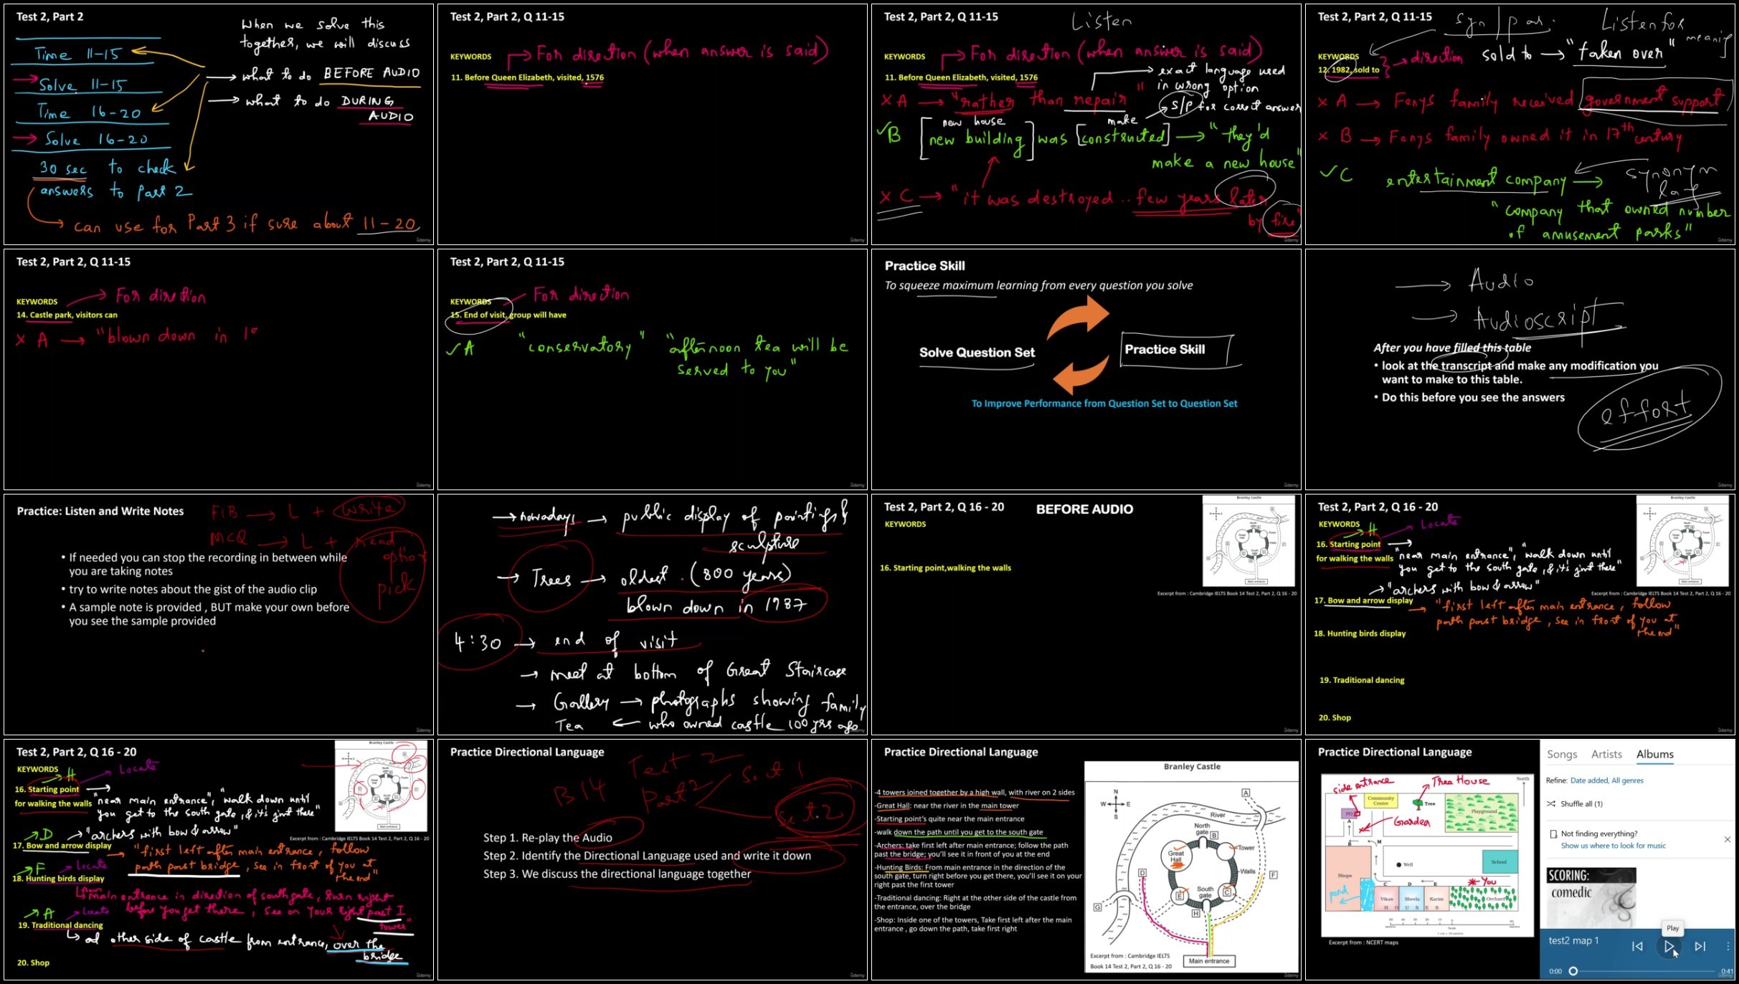Image resolution: width=1739 pixels, height=984 pixels.
Task: Open the 'Practice: Listen and Write Notes' frame
Action: [x=219, y=614]
